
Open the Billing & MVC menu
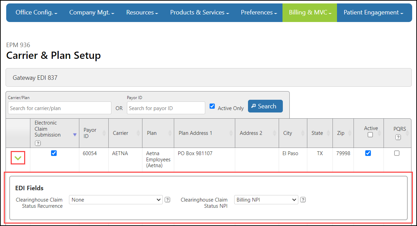point(309,13)
